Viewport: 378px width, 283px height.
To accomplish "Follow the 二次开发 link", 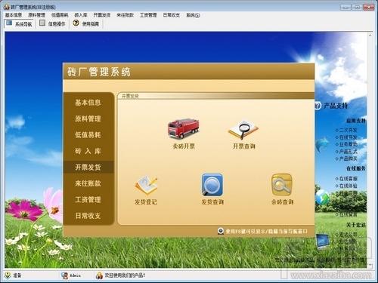I will click(x=348, y=130).
